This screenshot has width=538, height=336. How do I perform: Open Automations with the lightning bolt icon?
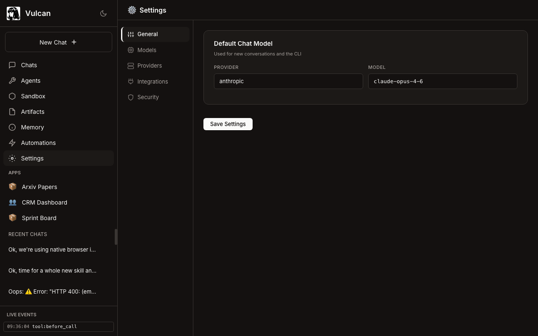point(12,143)
